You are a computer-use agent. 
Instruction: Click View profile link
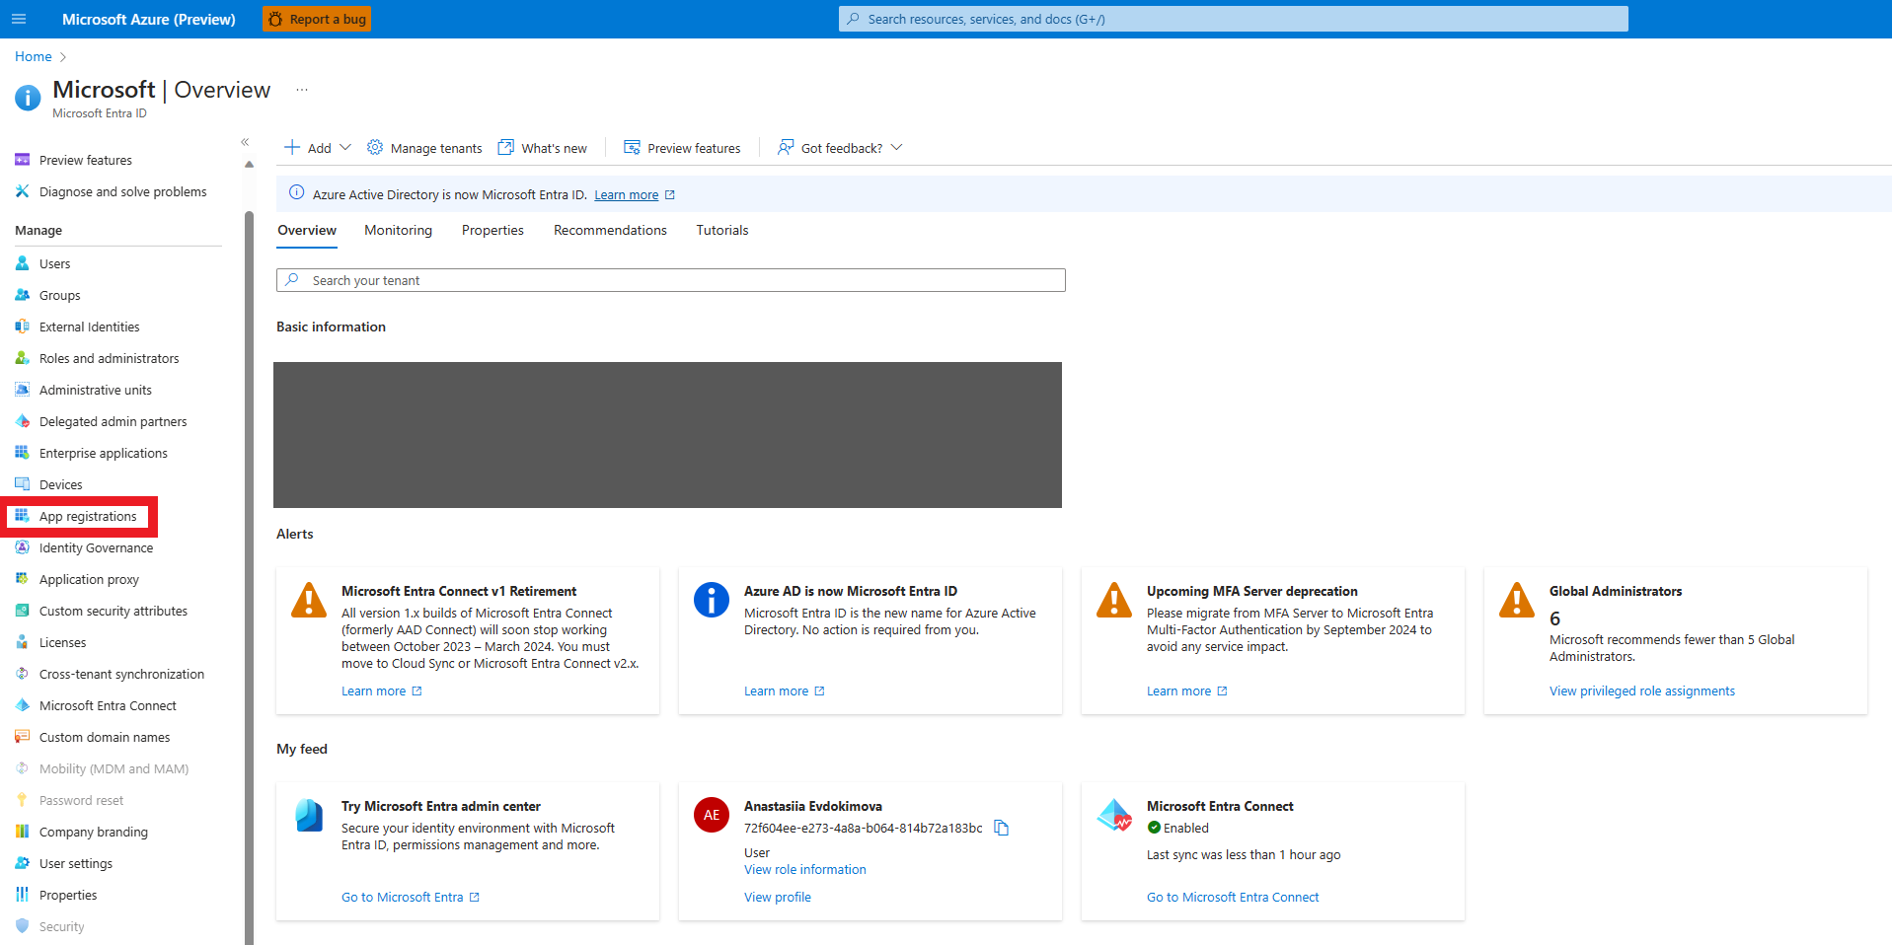pyautogui.click(x=777, y=898)
